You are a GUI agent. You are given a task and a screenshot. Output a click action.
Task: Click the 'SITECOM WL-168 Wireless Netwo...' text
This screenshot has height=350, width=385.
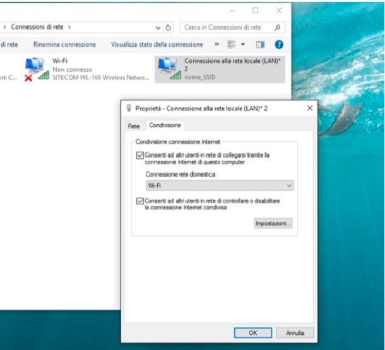[x=101, y=78]
